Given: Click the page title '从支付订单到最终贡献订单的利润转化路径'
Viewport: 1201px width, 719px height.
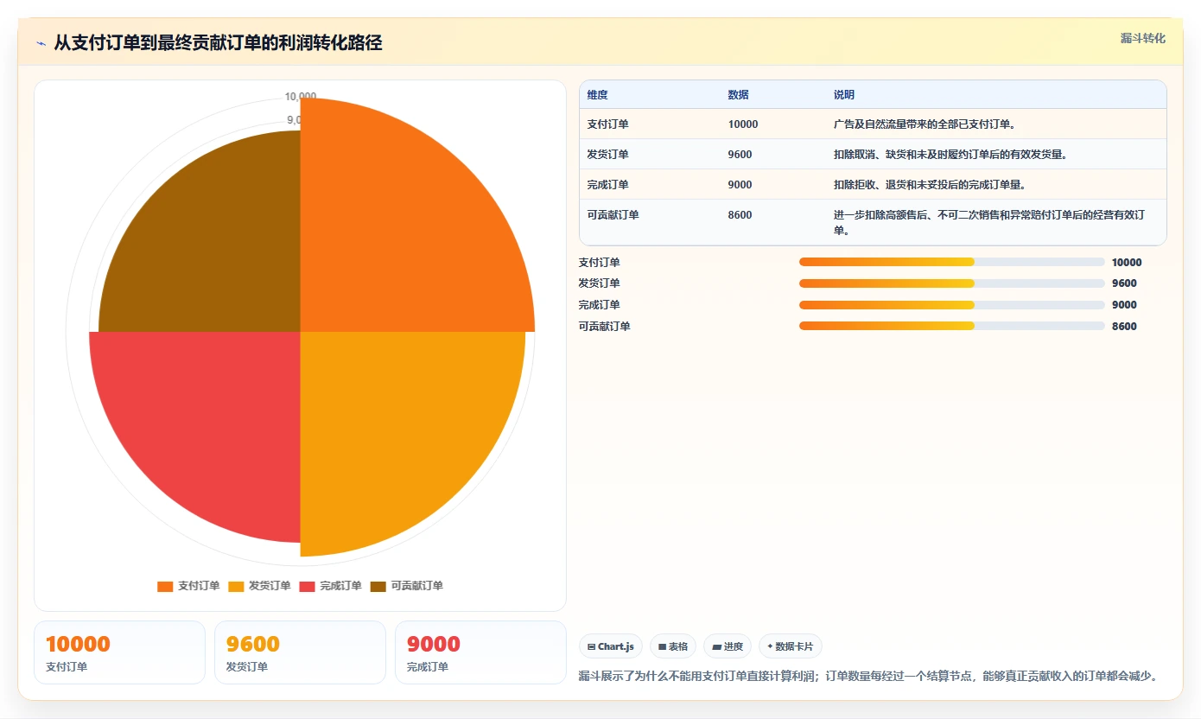Looking at the screenshot, I should (x=218, y=43).
